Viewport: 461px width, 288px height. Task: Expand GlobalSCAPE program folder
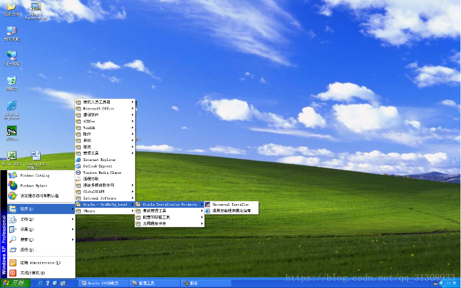coord(105,192)
